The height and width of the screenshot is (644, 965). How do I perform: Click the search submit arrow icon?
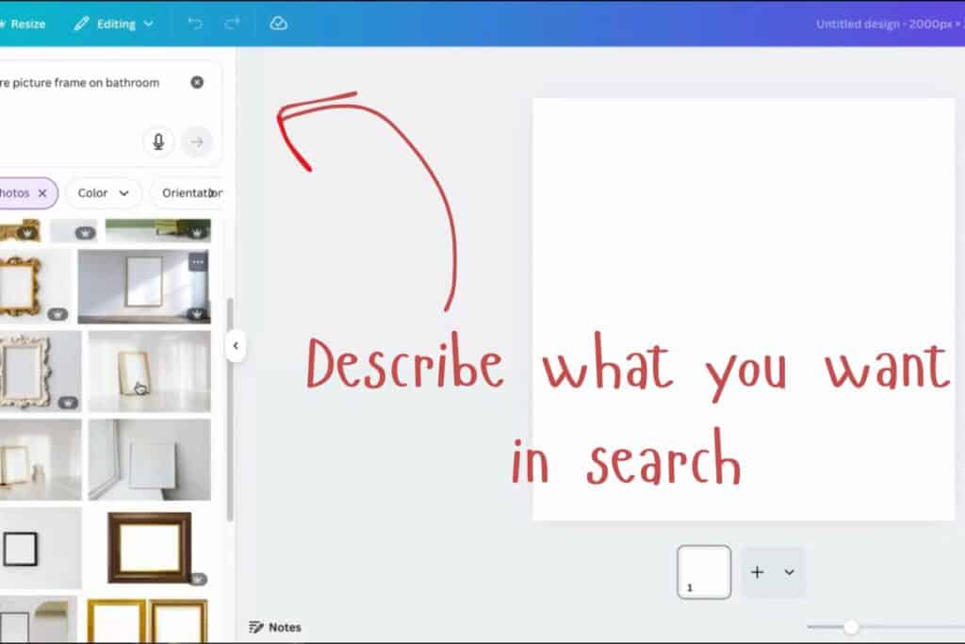198,141
